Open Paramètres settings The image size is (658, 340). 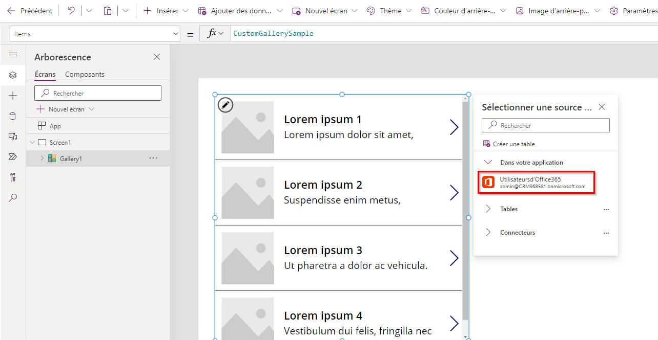click(633, 11)
